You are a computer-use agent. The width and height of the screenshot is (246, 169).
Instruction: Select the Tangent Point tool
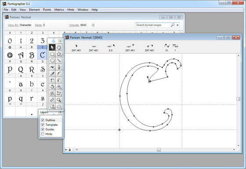click(x=59, y=80)
